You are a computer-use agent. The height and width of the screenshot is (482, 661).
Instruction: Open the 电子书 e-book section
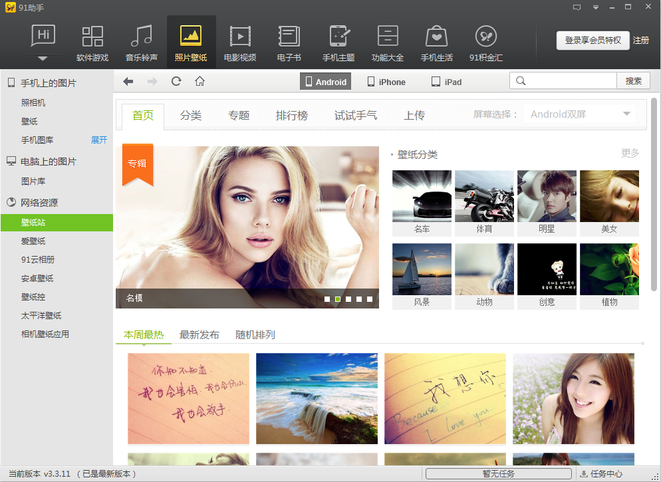point(289,44)
